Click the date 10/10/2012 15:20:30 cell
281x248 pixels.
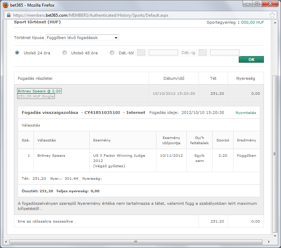[x=173, y=93]
